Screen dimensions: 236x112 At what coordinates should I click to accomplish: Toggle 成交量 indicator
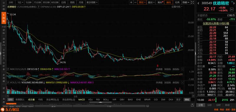(x=31, y=100)
